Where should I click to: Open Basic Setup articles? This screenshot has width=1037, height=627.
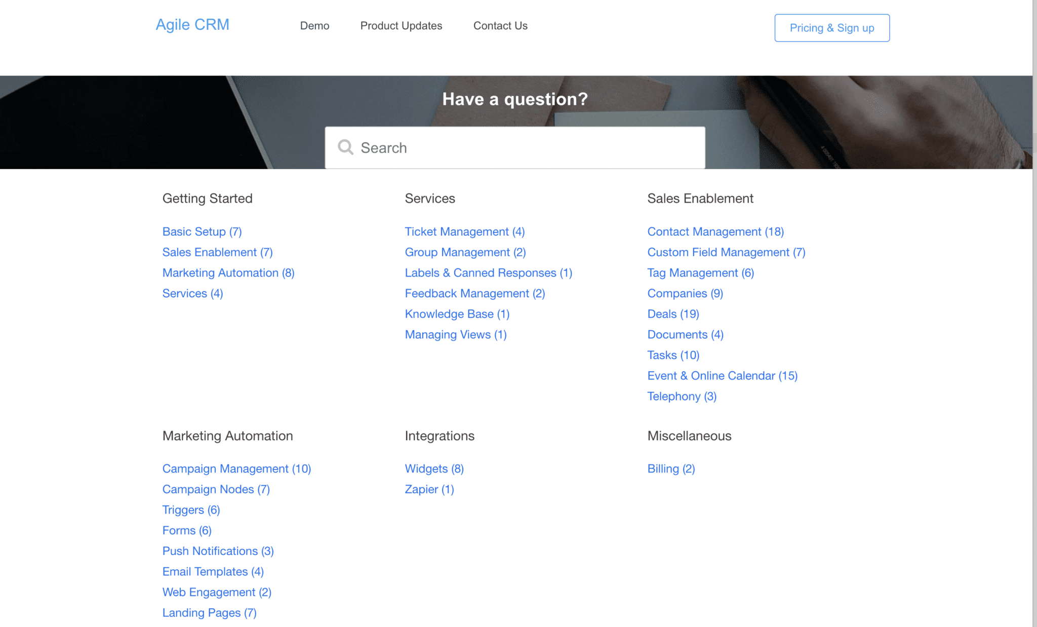202,231
